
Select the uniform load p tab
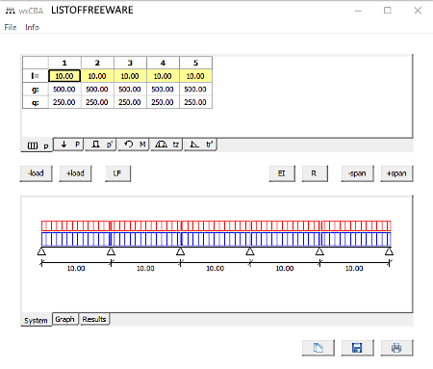coord(37,145)
